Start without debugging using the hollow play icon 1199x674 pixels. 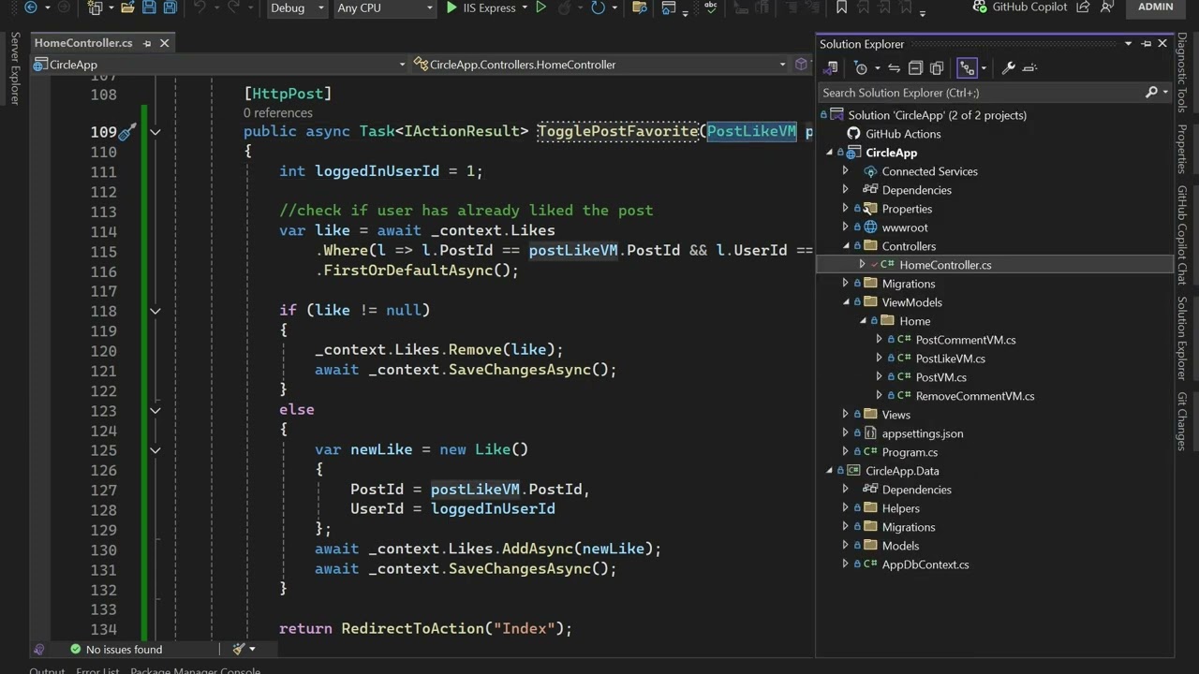540,7
